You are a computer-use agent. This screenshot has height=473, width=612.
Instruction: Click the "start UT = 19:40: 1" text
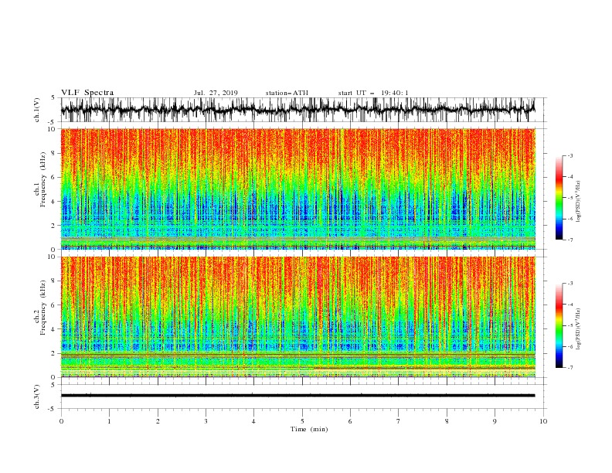pos(373,93)
